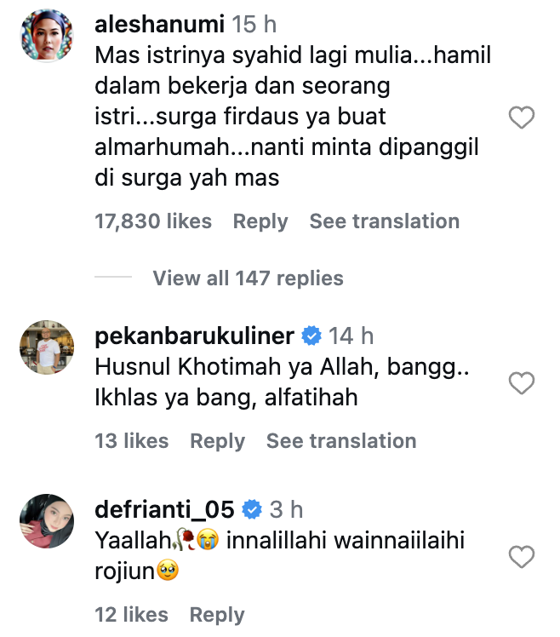See translation of pekanbarukuliner's comment

click(341, 441)
